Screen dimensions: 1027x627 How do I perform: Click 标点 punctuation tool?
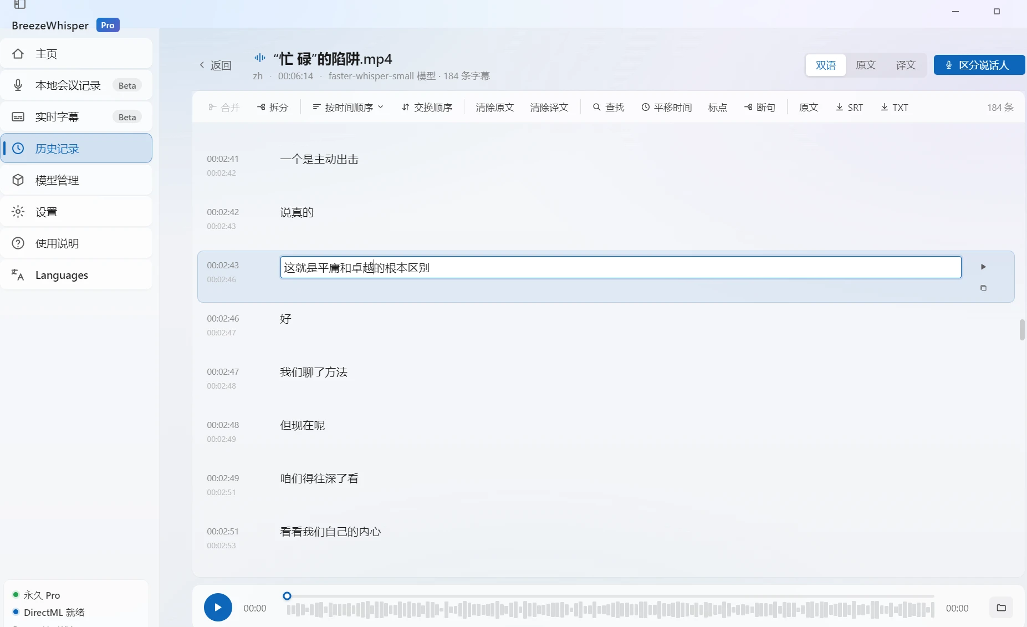718,108
